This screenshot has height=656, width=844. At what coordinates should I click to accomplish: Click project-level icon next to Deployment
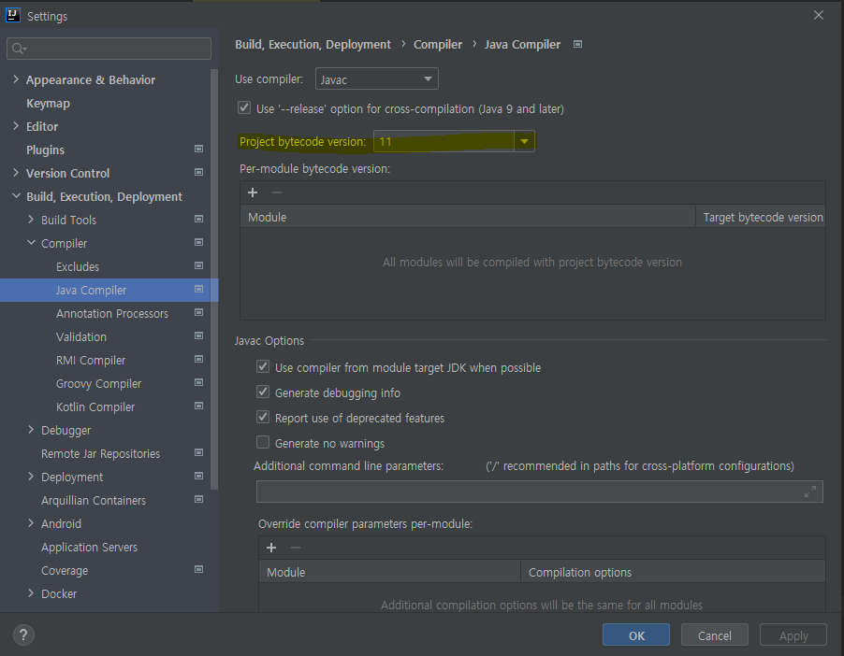(198, 476)
